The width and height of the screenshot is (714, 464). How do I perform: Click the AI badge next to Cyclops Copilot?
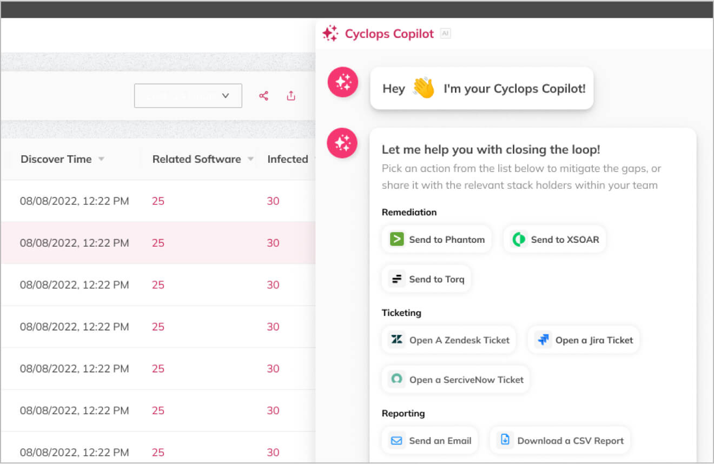click(x=445, y=33)
